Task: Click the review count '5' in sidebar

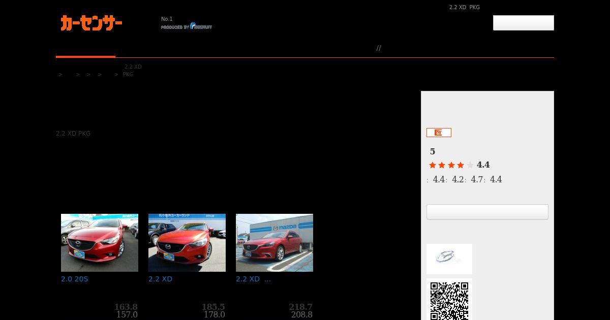Action: (x=433, y=151)
